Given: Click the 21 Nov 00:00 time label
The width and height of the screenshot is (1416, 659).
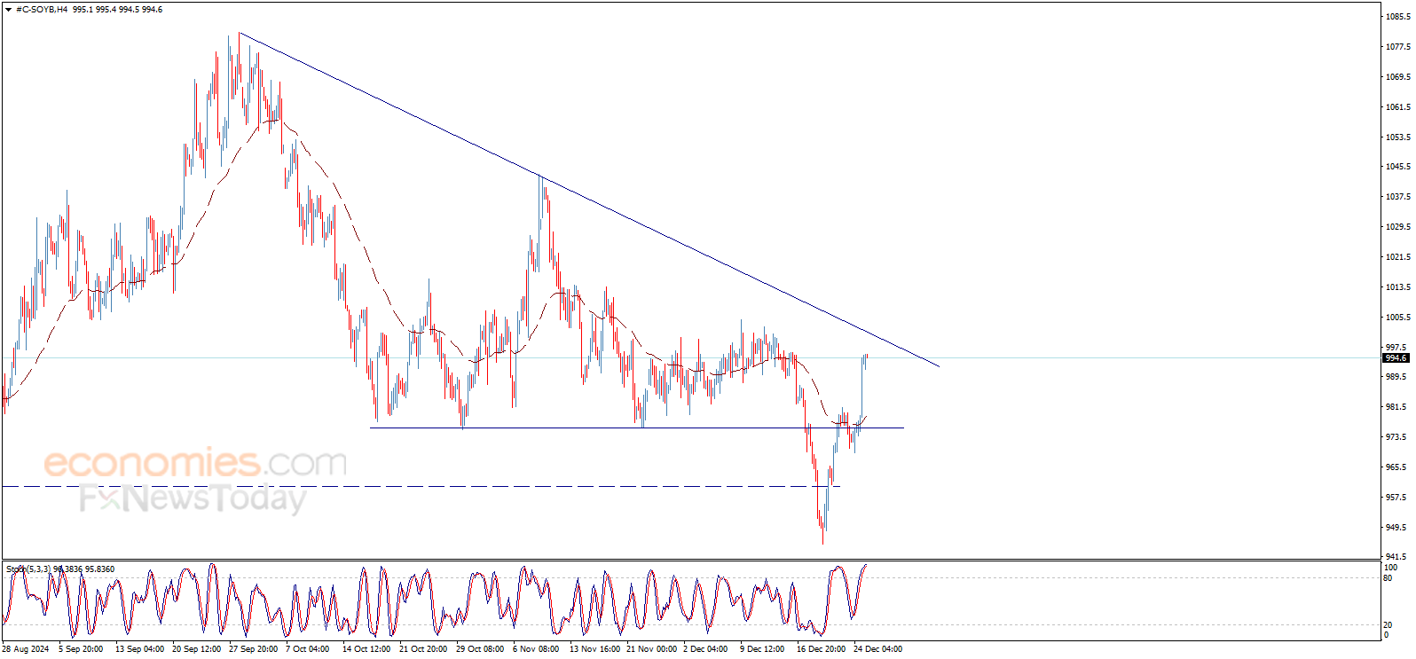Looking at the screenshot, I should pos(651,649).
